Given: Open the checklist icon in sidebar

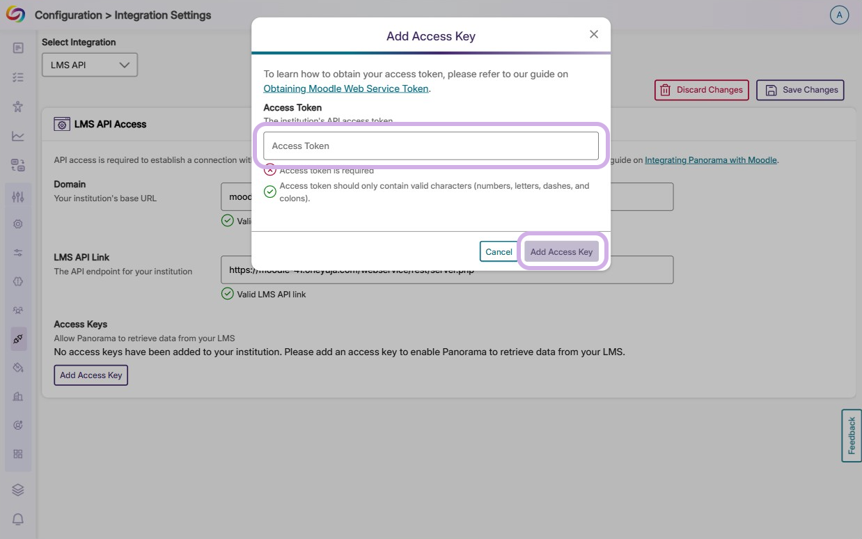Looking at the screenshot, I should 18,77.
